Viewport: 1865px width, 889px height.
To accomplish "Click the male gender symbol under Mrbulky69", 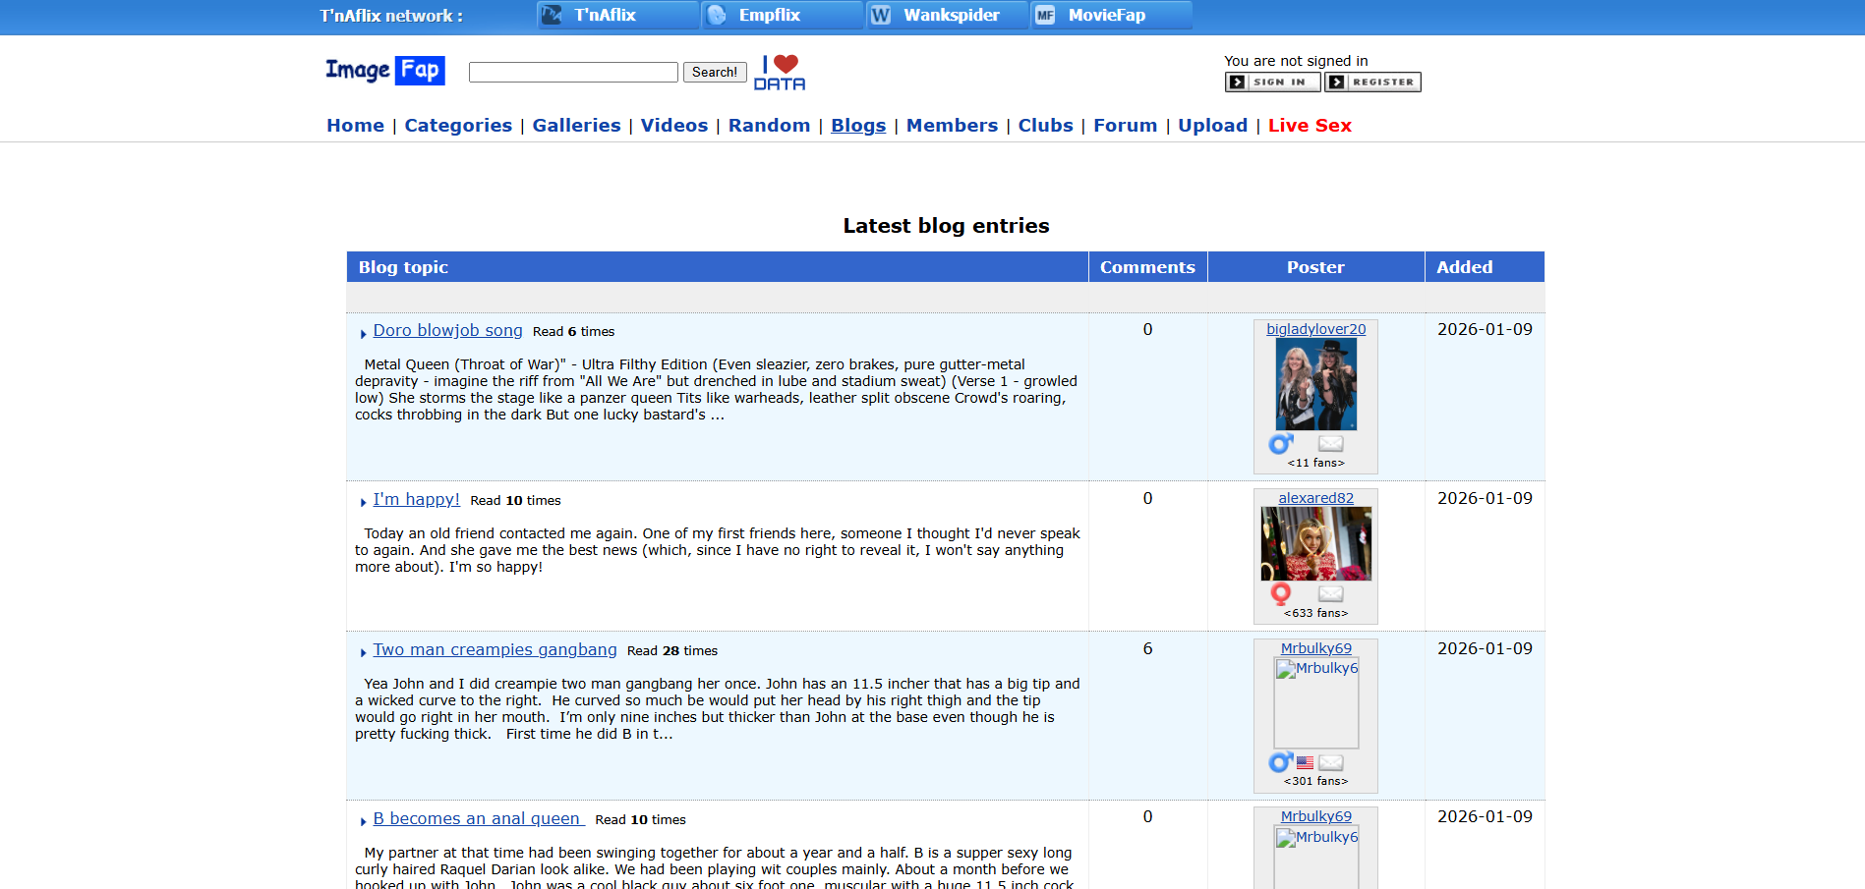I will [x=1279, y=762].
